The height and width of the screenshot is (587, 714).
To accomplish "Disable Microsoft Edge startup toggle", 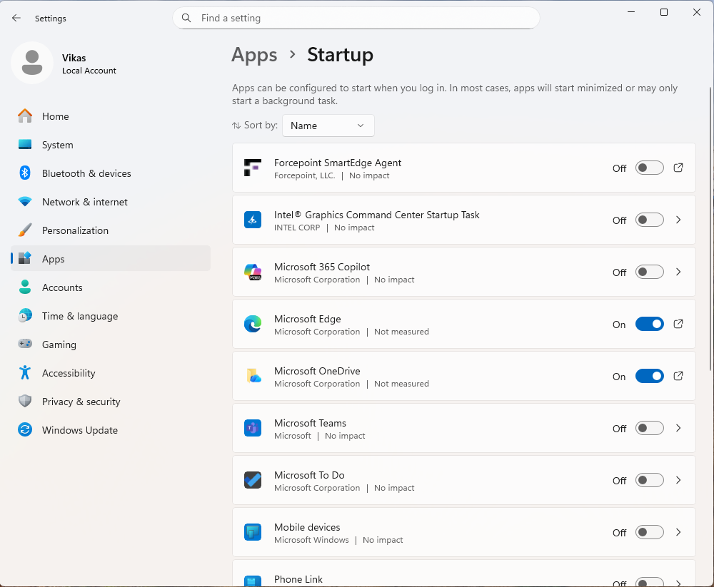I will tap(649, 324).
